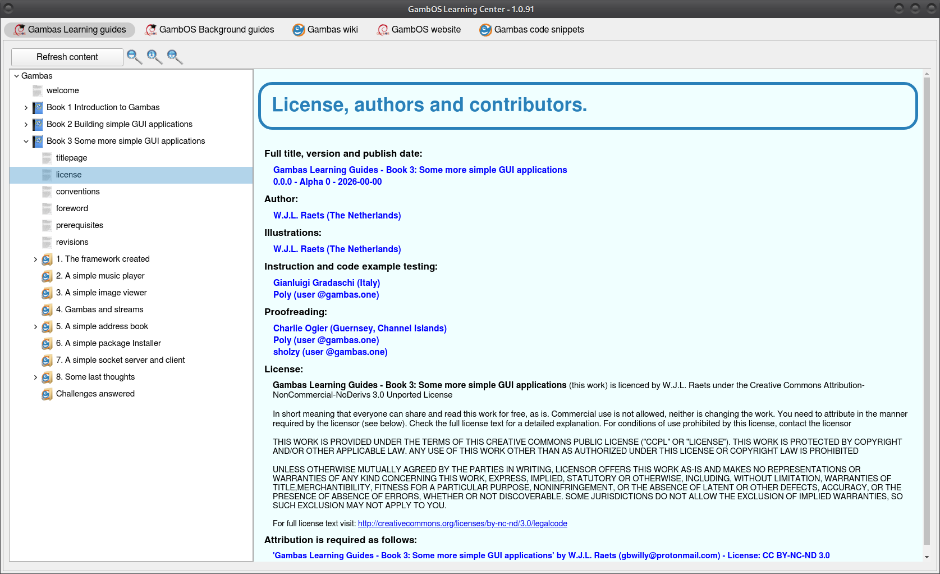Collapse the root Gambas tree node

[16, 76]
